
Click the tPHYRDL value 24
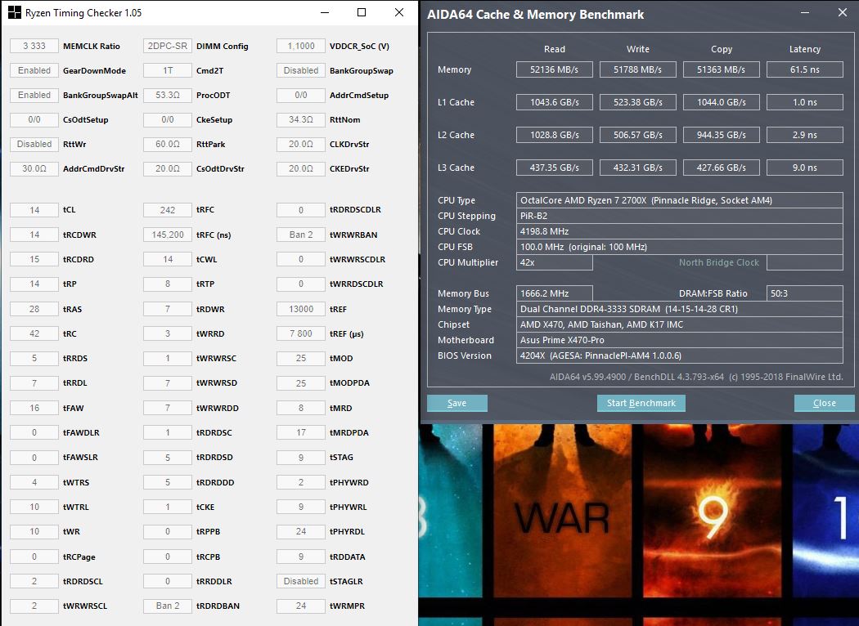click(x=301, y=531)
